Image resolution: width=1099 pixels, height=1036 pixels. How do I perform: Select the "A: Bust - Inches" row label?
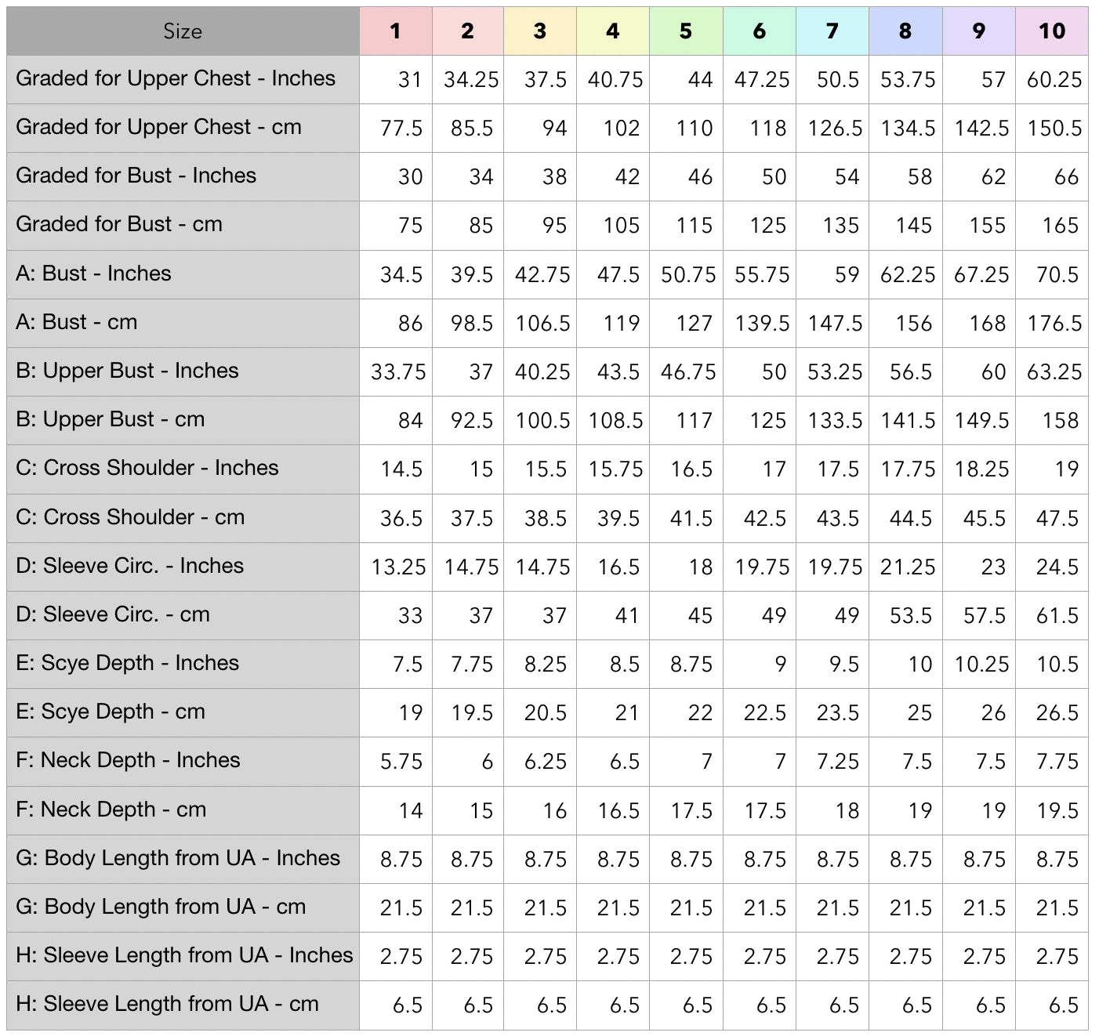coord(93,273)
